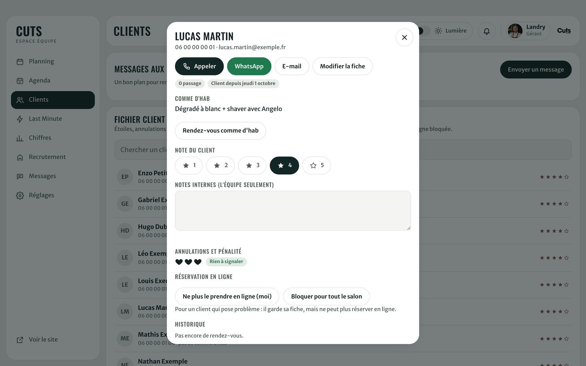The image size is (586, 366).
Task: Click the Rien à signaler badge
Action: coord(226,262)
